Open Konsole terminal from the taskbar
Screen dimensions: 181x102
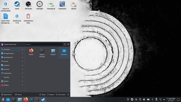37,99
